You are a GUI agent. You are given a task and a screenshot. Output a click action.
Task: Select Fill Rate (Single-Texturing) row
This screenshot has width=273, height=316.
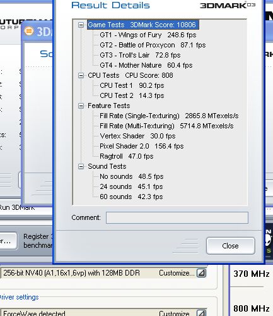[169, 116]
